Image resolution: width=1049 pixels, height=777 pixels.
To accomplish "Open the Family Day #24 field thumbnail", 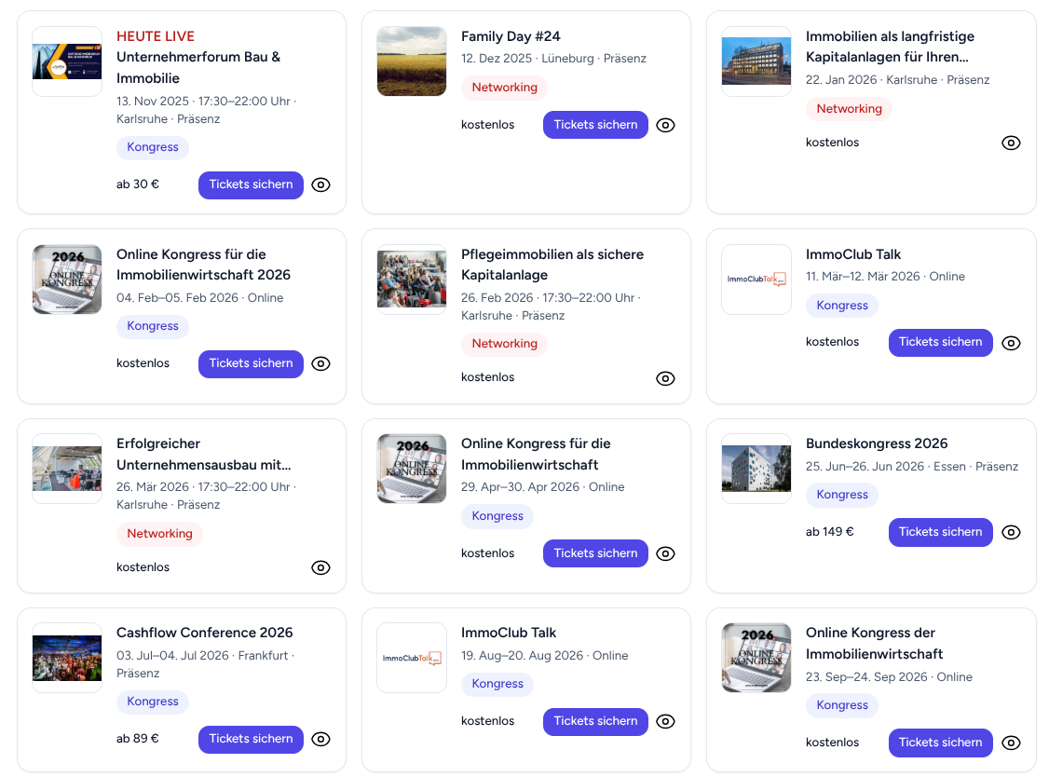I will tap(412, 61).
